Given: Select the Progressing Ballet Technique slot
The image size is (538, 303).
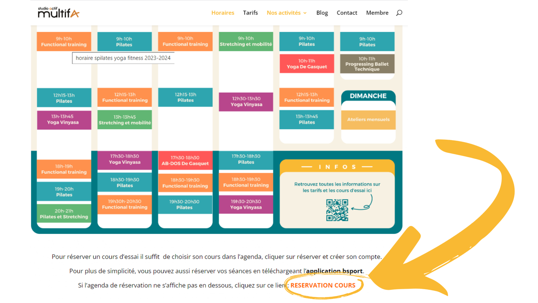Looking at the screenshot, I should 367,64.
